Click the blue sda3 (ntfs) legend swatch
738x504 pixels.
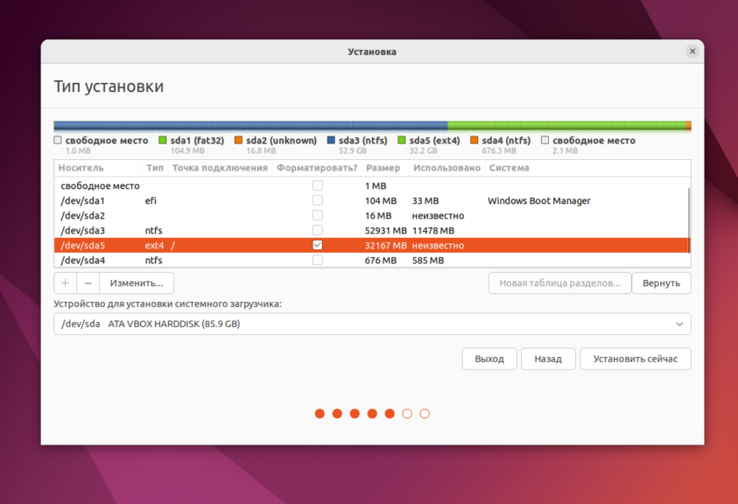[x=331, y=140]
